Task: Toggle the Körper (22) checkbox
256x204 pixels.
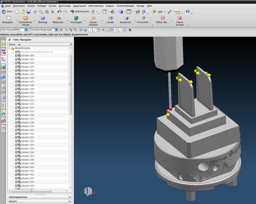Action: coord(16,100)
